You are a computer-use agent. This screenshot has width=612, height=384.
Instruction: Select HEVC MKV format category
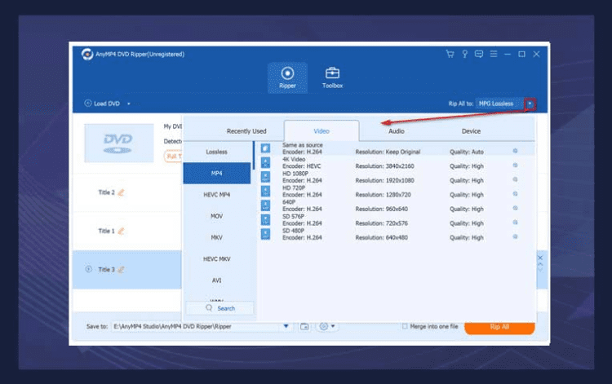[216, 259]
